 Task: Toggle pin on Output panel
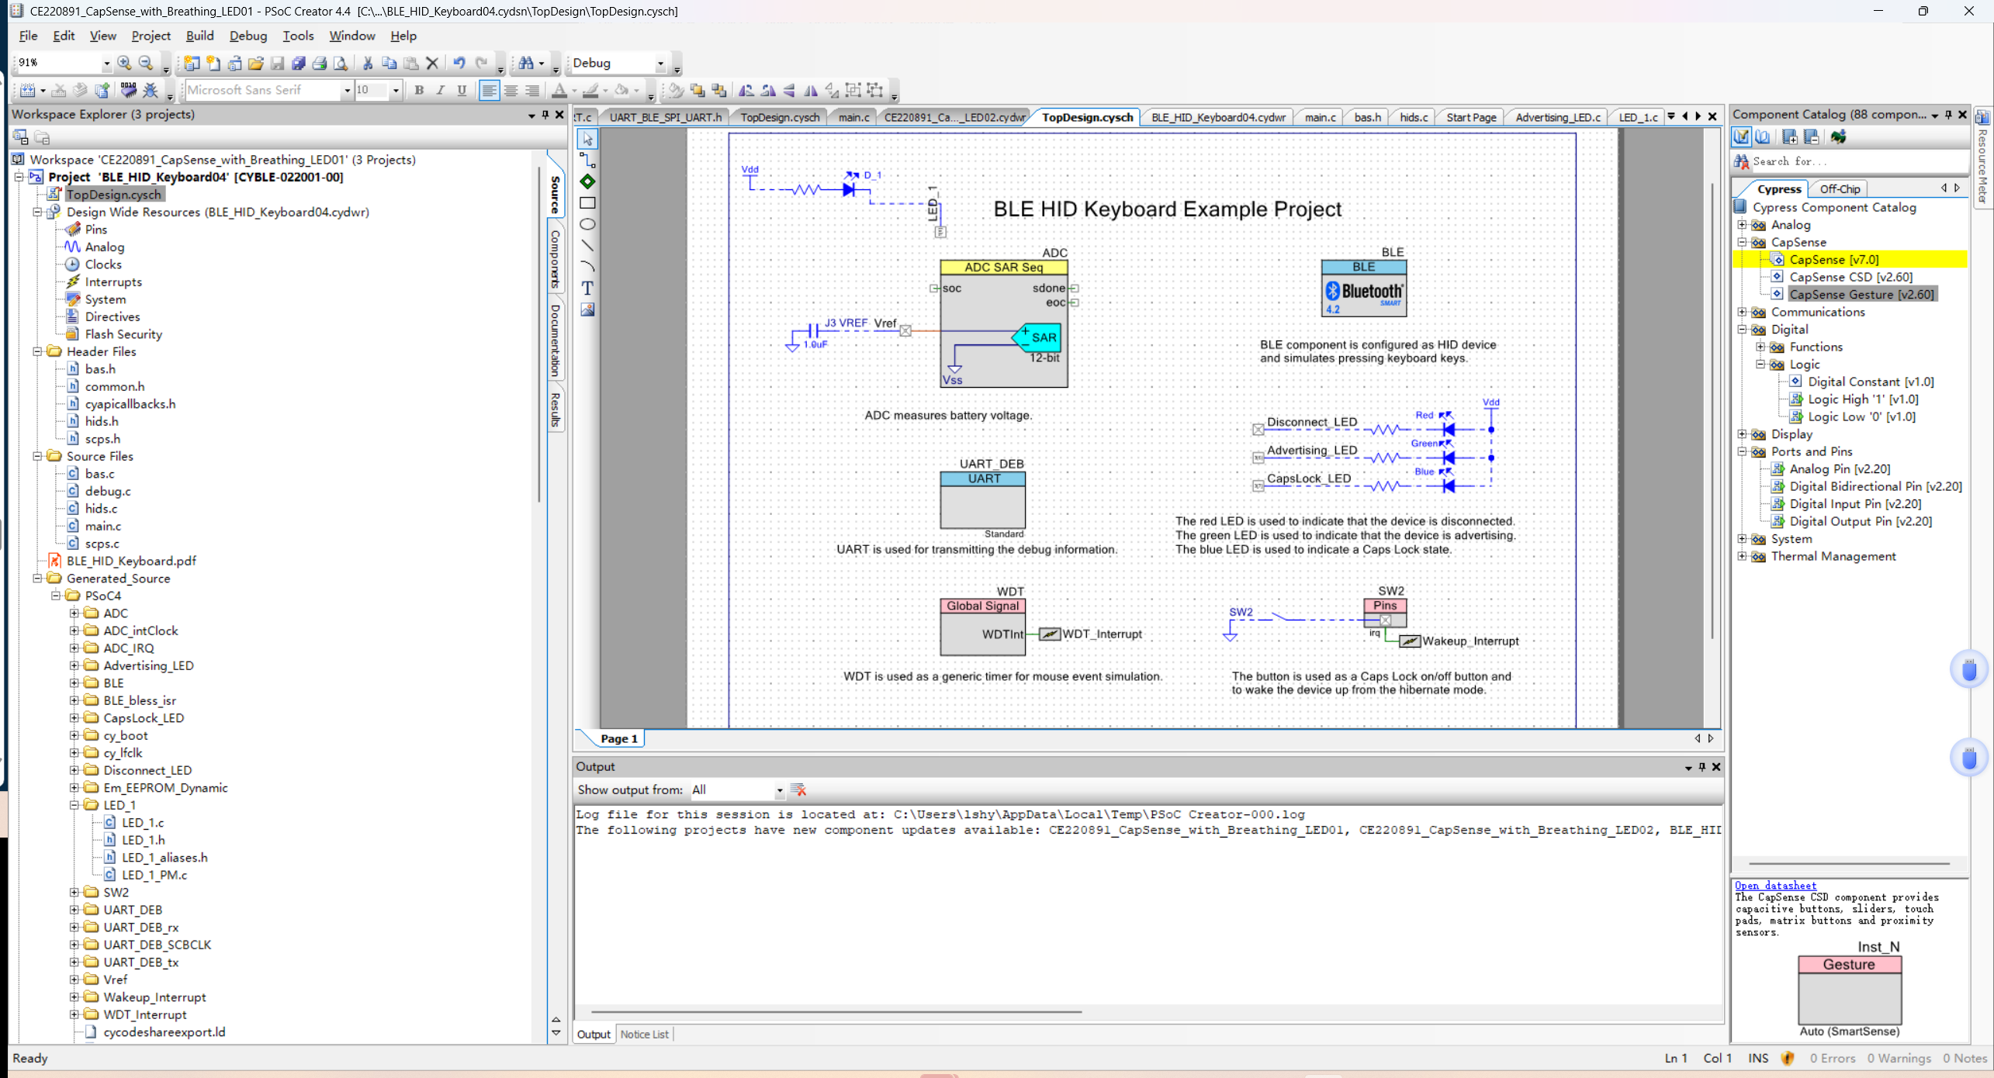(1702, 766)
